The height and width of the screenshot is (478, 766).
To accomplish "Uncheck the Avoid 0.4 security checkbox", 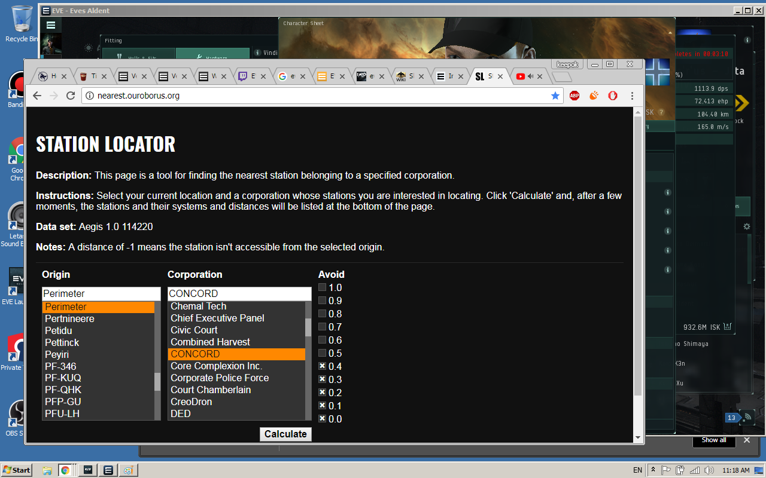I will coord(323,366).
